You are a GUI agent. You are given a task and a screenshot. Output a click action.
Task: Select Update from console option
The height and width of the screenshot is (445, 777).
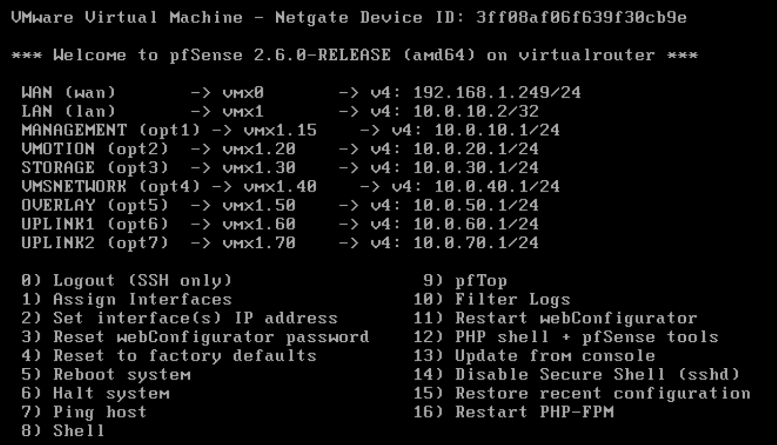[x=535, y=356]
